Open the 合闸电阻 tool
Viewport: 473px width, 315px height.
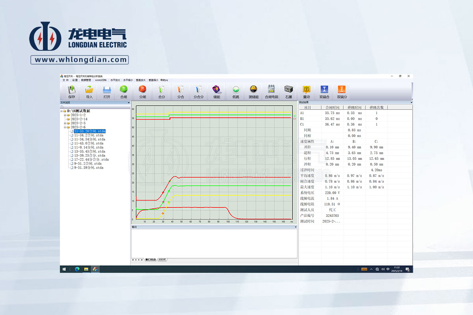click(271, 90)
